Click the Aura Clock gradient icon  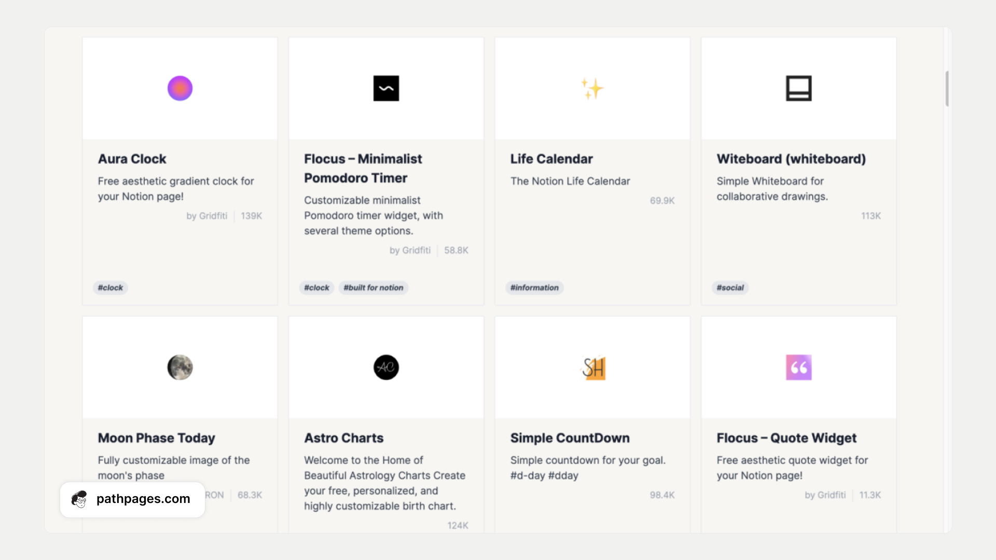click(x=180, y=88)
